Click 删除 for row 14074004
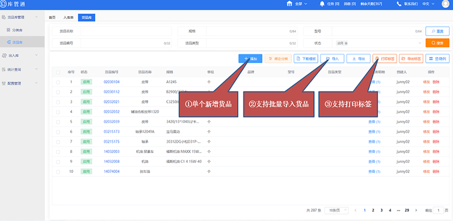 click(x=436, y=172)
